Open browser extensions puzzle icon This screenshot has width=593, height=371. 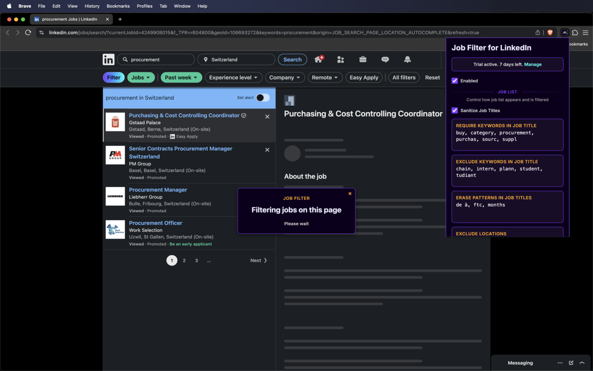(575, 32)
